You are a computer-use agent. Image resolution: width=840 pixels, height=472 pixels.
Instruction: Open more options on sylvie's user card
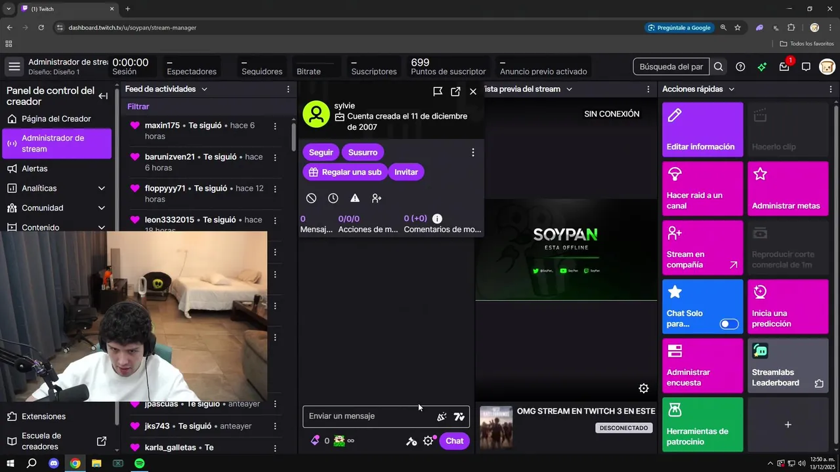[x=472, y=152]
